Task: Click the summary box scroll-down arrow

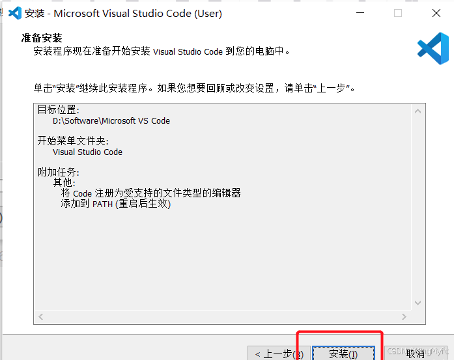Action: click(418, 303)
